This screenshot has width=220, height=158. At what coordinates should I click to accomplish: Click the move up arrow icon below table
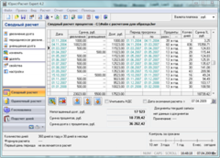pyautogui.click(x=78, y=101)
